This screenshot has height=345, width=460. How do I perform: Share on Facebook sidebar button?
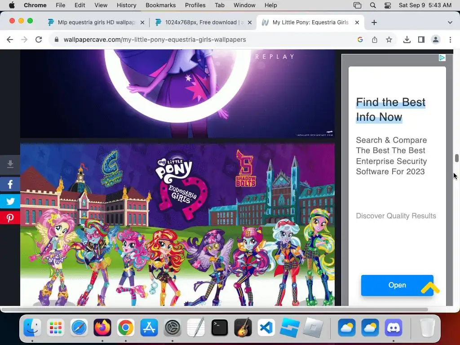(x=10, y=184)
